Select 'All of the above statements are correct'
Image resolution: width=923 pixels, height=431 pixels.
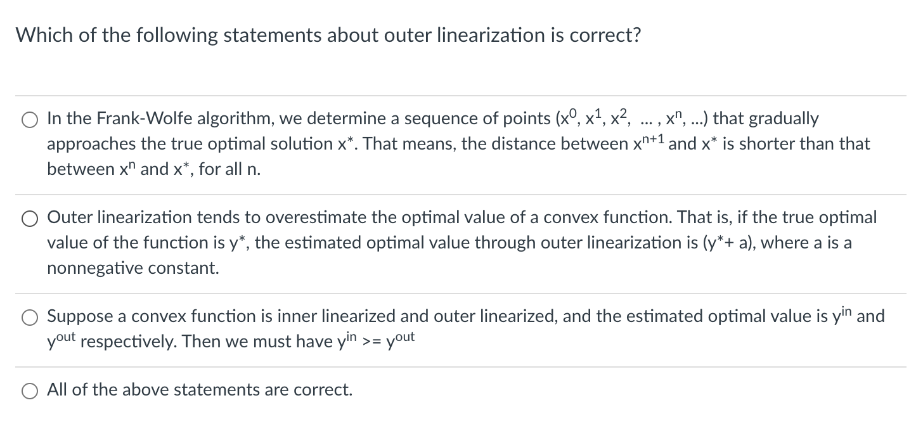(29, 391)
